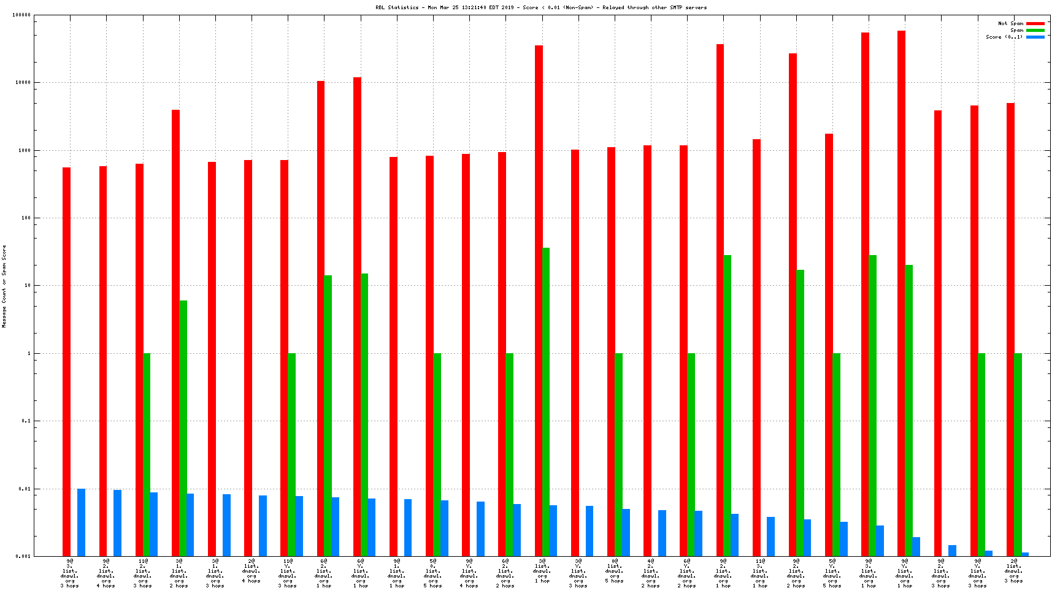This screenshot has height=596, width=1060.
Task: Click the red bar above "0@ list.dnswl.org 5 hops"
Action: click(x=611, y=351)
